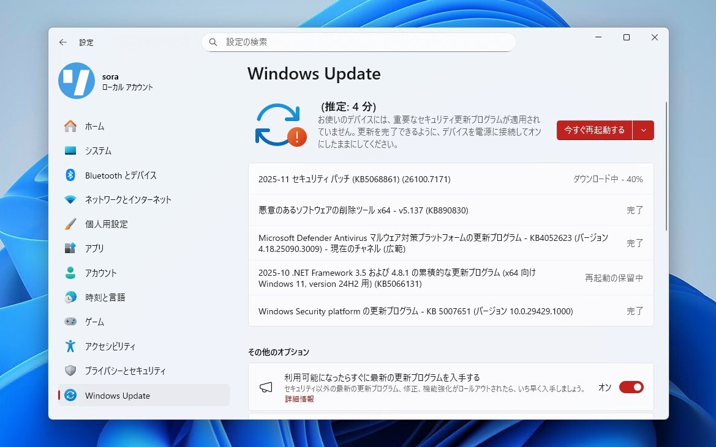The height and width of the screenshot is (447, 716).
Task: Click the Microsoft Defender Antivirus KB4052623 row
Action: [x=451, y=243]
